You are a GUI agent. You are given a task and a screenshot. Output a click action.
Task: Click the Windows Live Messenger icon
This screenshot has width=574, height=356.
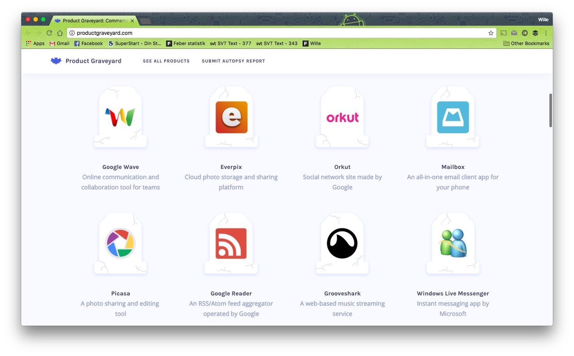pos(453,243)
